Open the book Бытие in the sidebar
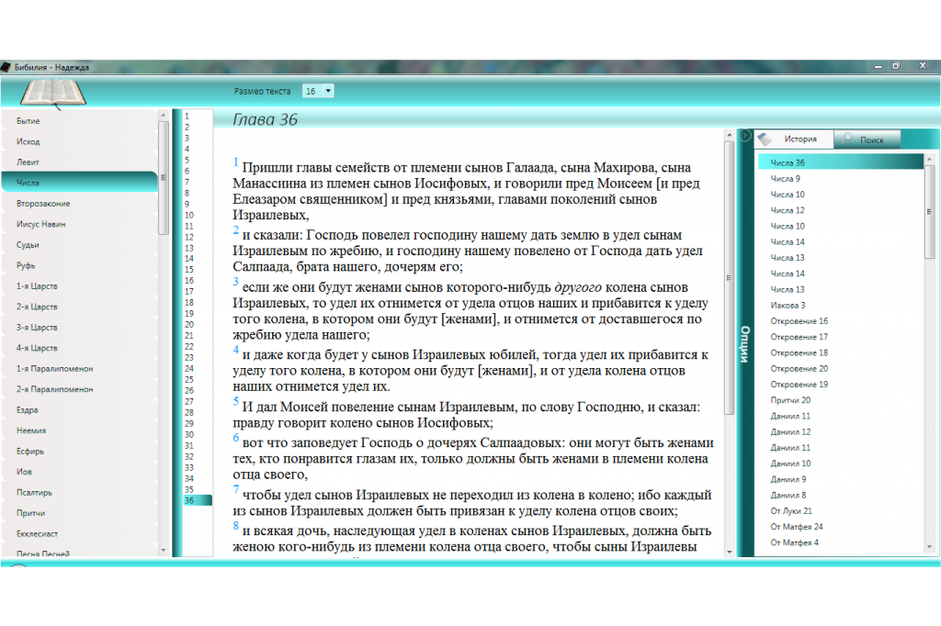The height and width of the screenshot is (626, 941). pos(28,121)
